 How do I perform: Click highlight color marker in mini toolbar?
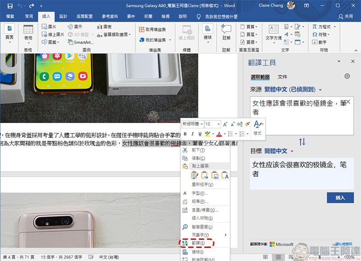[x=208, y=134]
